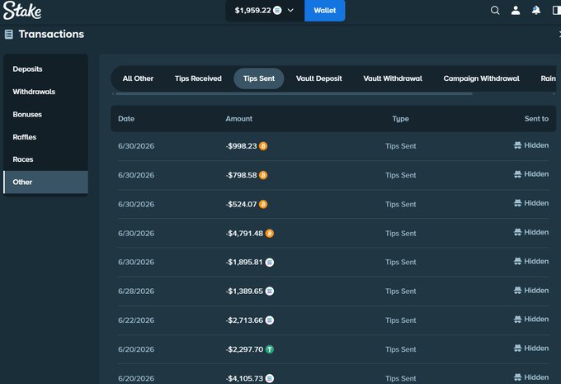Click the -$998.23 amount

click(242, 146)
